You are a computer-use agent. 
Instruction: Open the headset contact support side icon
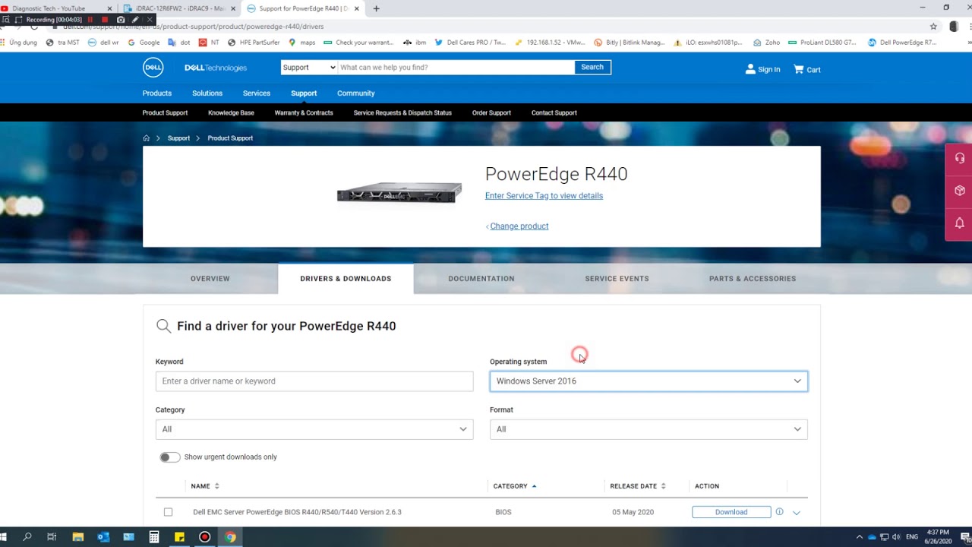[x=959, y=159]
